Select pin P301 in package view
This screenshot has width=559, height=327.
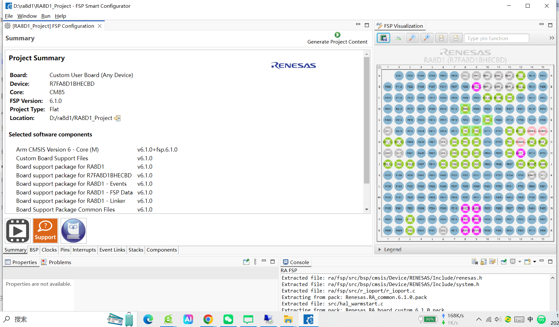tap(399, 76)
